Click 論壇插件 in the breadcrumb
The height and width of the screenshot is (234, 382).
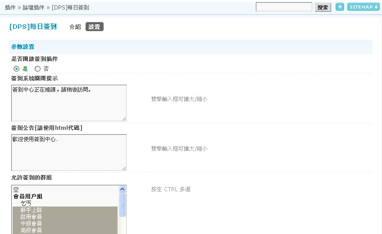pyautogui.click(x=33, y=8)
